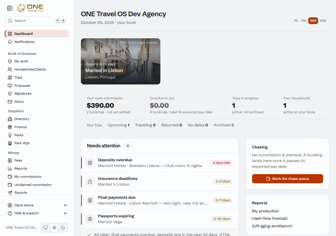Click the Directory building icon

pos(10,119)
